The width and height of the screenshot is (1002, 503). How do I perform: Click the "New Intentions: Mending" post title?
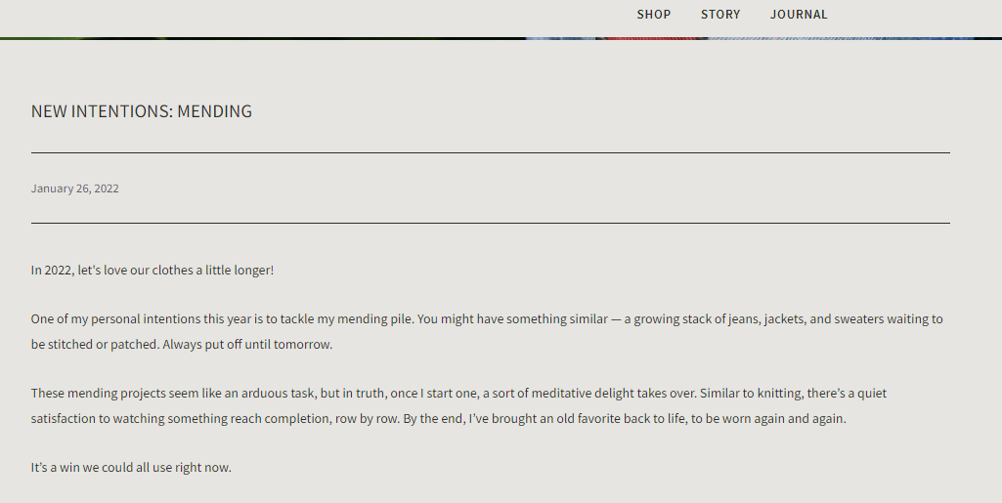pos(142,111)
